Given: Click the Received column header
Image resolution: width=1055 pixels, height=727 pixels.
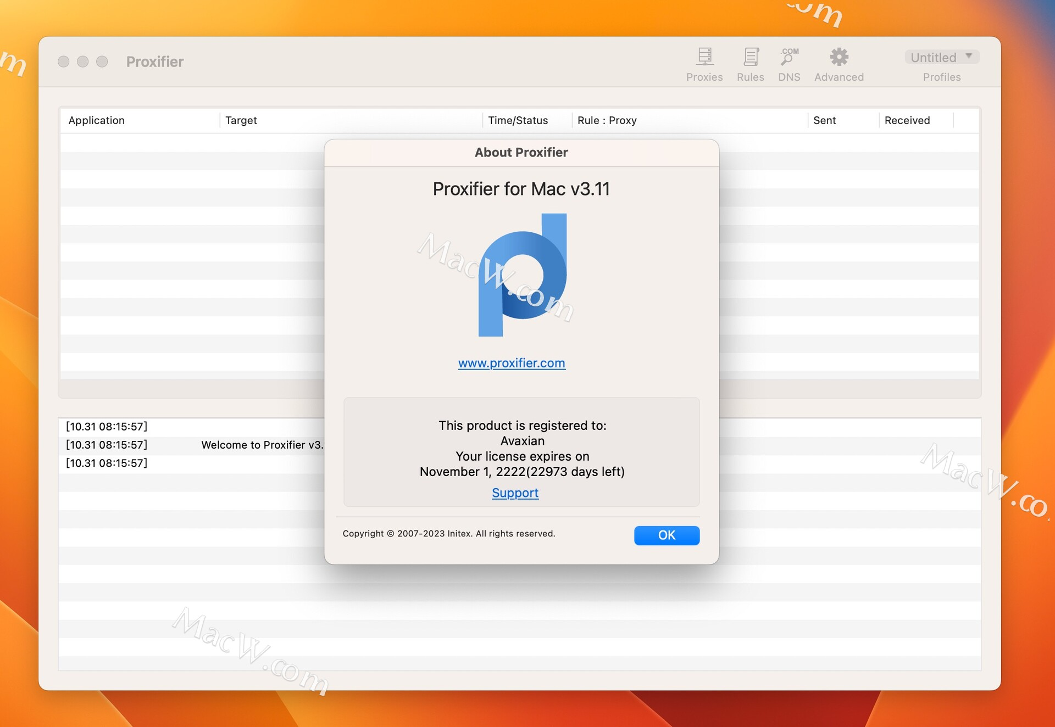Looking at the screenshot, I should [x=907, y=120].
